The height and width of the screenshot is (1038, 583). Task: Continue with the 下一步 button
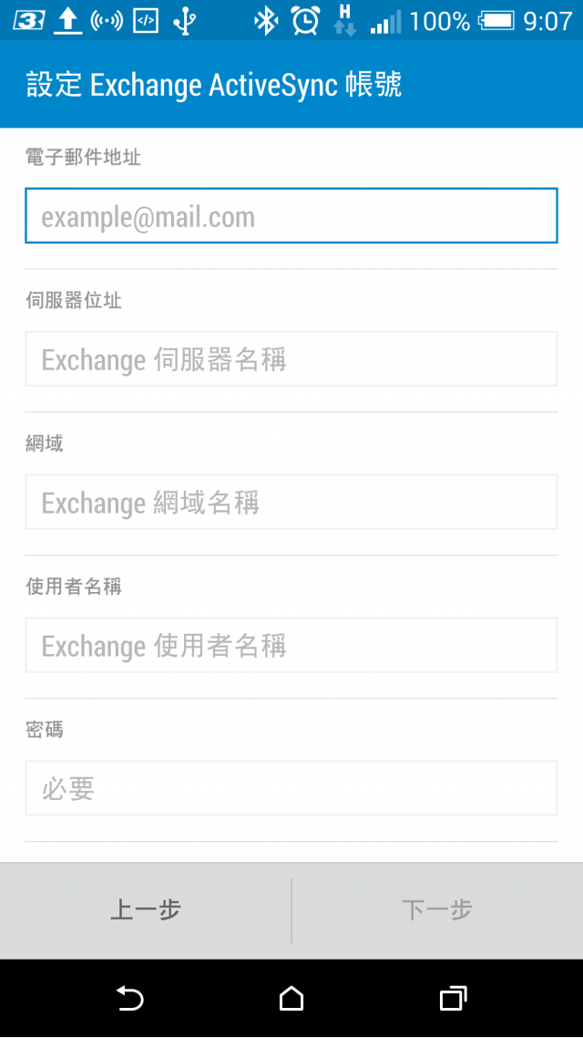[437, 910]
